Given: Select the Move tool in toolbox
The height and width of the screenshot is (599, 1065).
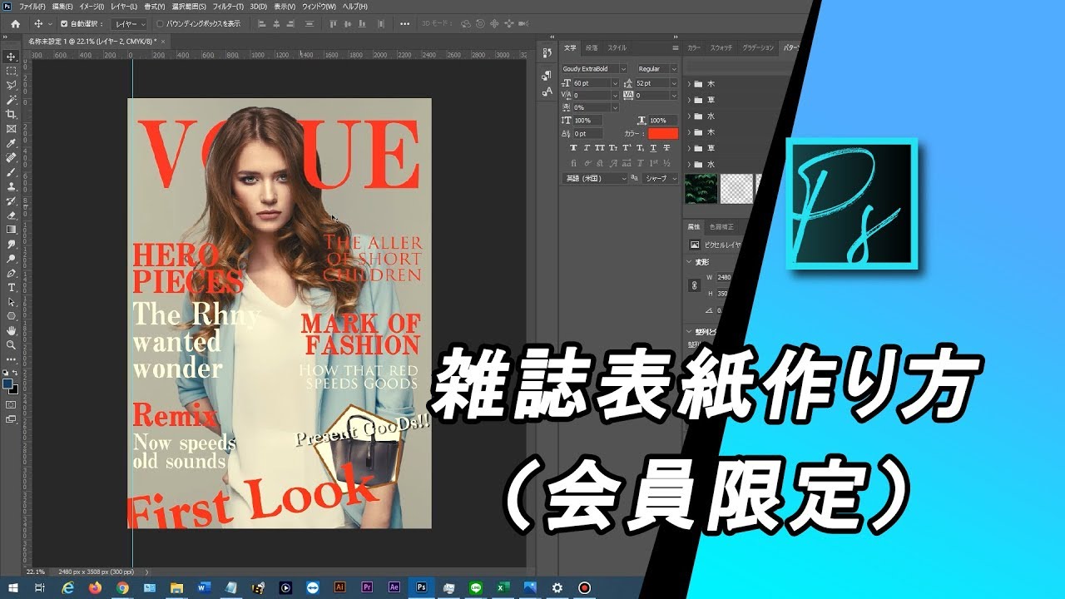Looking at the screenshot, I should pos(12,57).
